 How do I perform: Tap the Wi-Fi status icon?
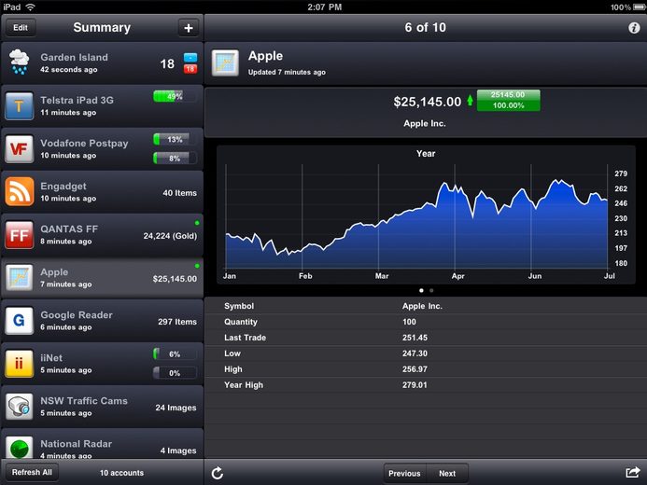(x=30, y=7)
